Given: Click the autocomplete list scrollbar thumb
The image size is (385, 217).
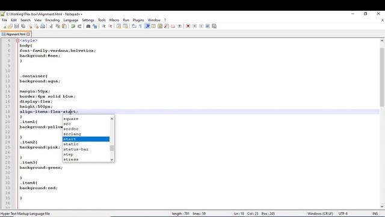Looking at the screenshot, I should coord(112,148).
